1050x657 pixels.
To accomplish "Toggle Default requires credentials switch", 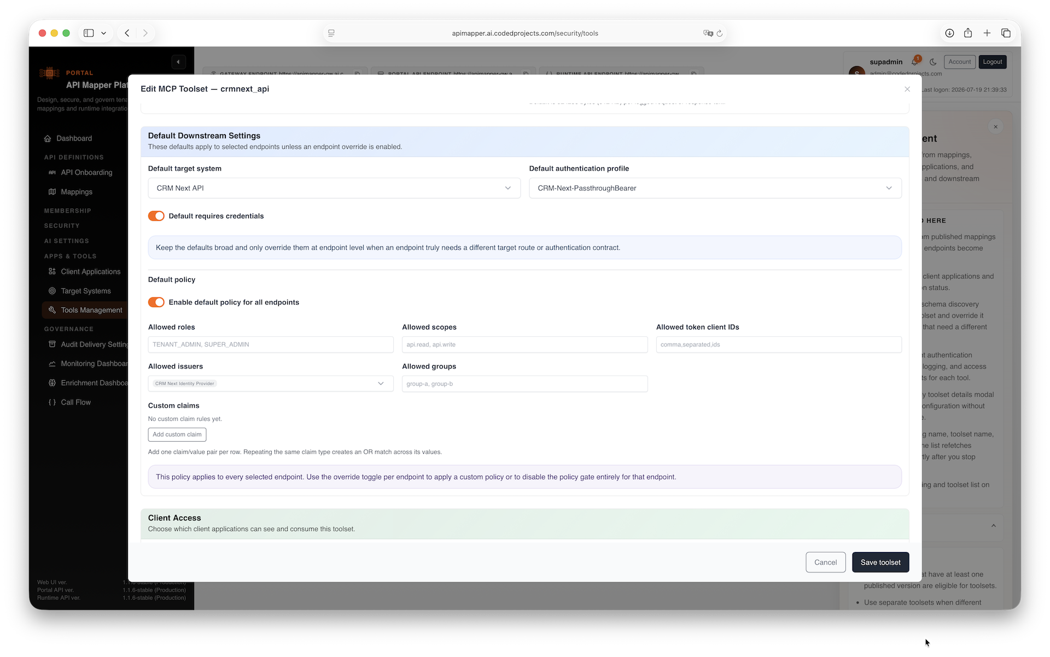I will [156, 216].
